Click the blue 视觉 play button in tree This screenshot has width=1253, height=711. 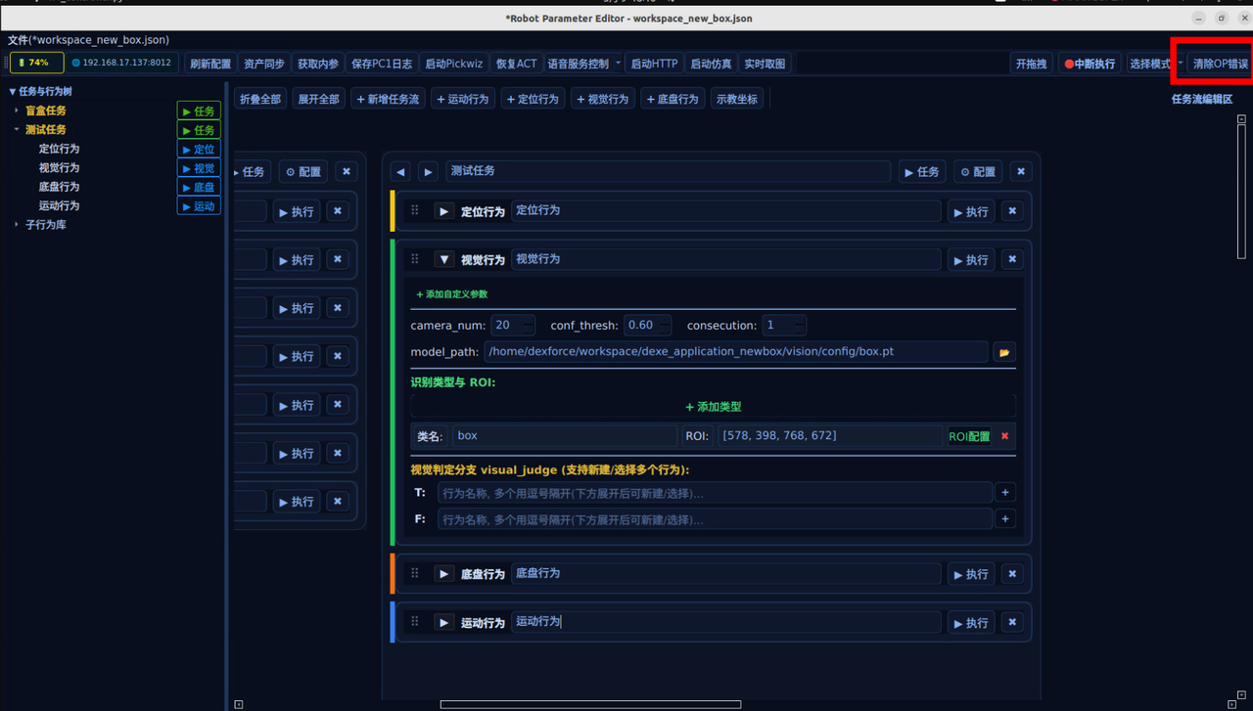(x=199, y=168)
